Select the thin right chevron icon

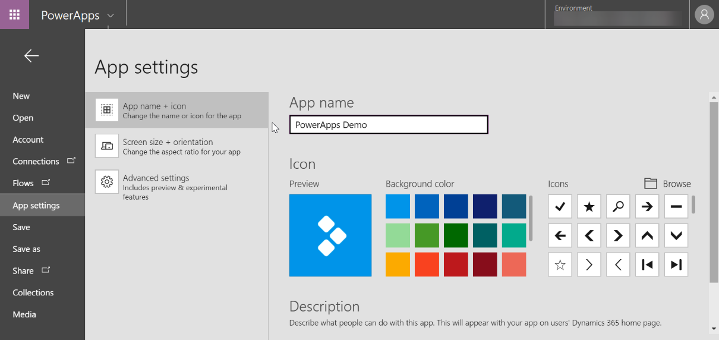coord(589,265)
